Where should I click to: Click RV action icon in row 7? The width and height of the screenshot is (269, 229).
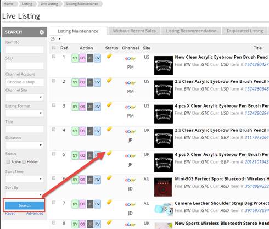(x=97, y=204)
